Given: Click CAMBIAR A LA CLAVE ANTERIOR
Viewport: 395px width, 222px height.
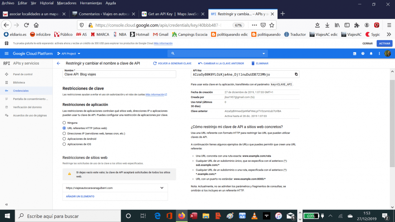Looking at the screenshot, I should [x=221, y=63].
